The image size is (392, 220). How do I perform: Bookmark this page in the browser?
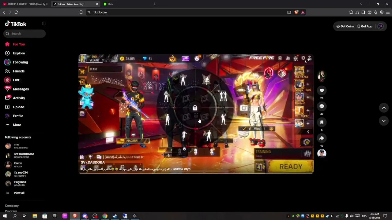(x=81, y=12)
